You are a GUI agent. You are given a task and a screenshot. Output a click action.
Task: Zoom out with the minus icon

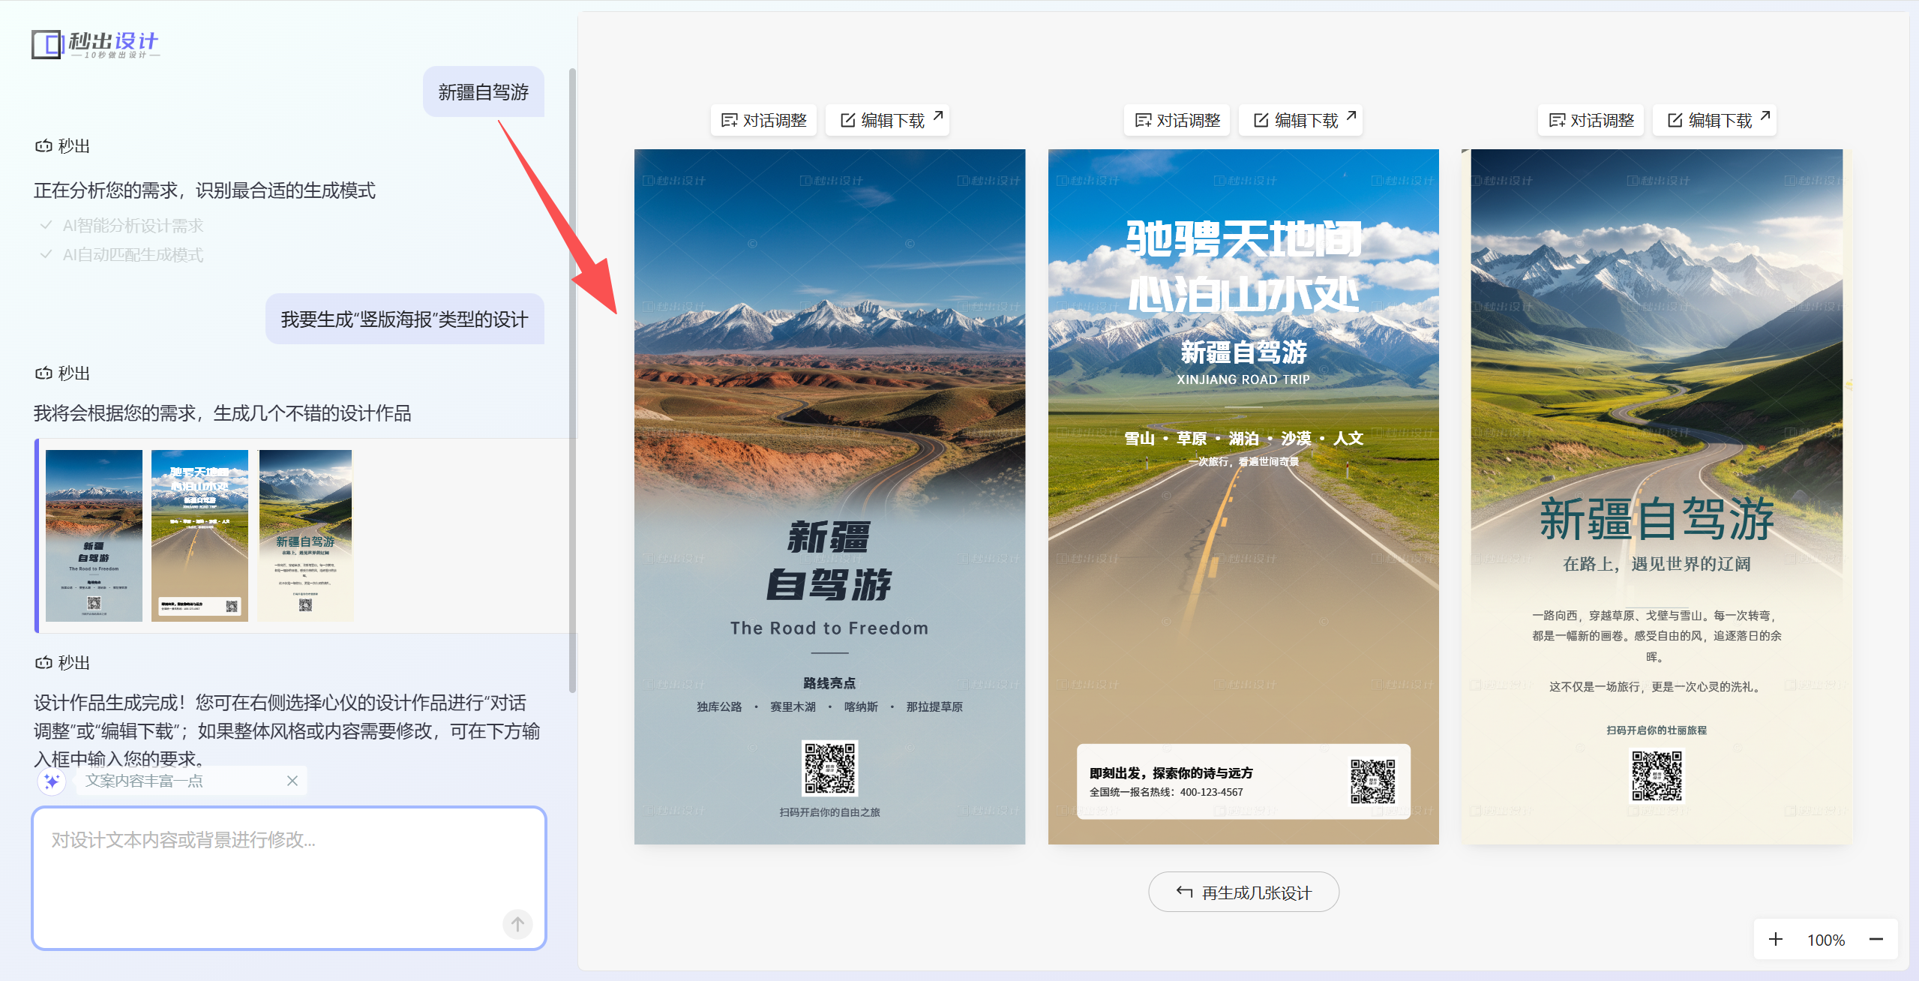1876,940
